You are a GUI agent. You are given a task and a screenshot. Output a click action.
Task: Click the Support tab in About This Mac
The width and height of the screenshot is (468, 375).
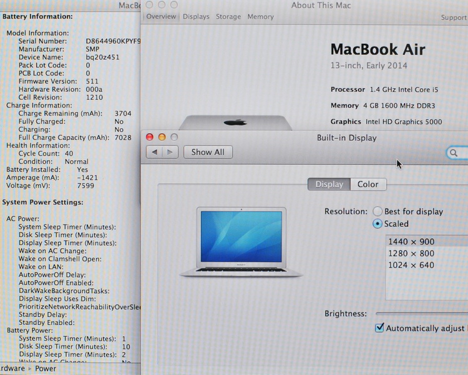[454, 17]
